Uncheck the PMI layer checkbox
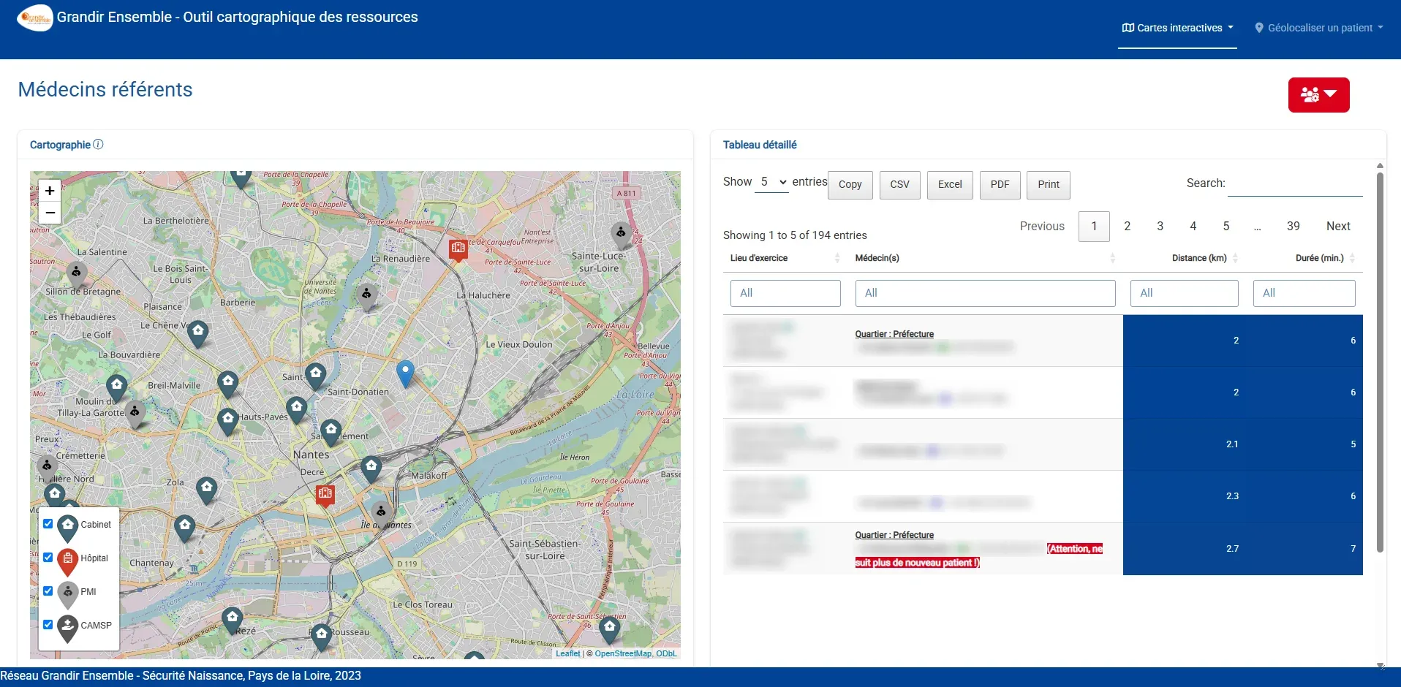This screenshot has width=1401, height=687. click(48, 591)
